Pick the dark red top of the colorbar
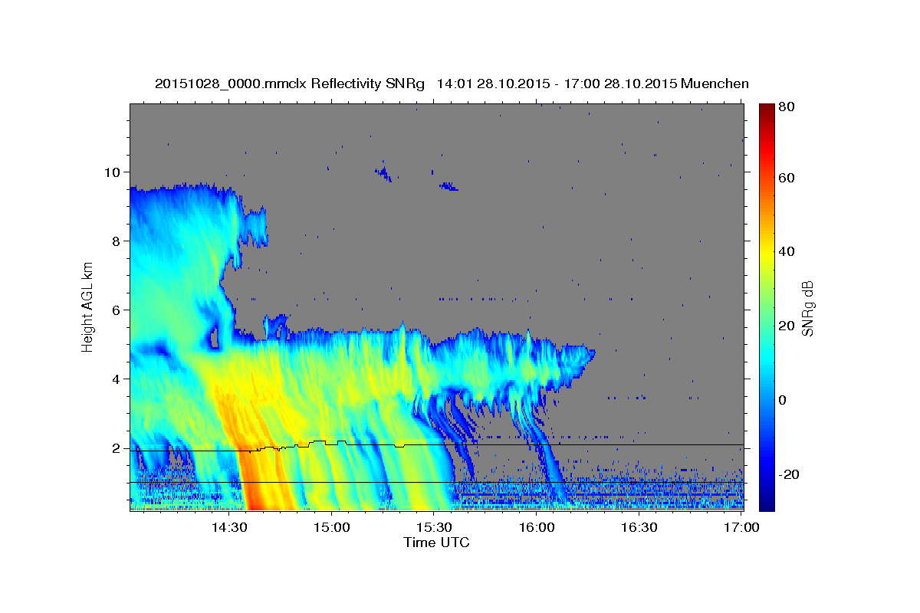The width and height of the screenshot is (920, 613). click(x=767, y=111)
